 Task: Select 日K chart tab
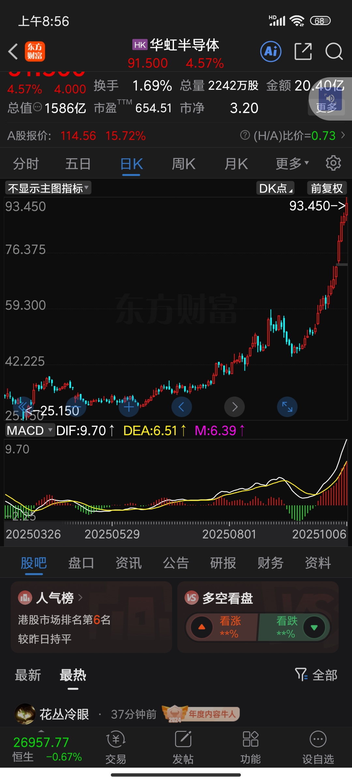[x=131, y=164]
